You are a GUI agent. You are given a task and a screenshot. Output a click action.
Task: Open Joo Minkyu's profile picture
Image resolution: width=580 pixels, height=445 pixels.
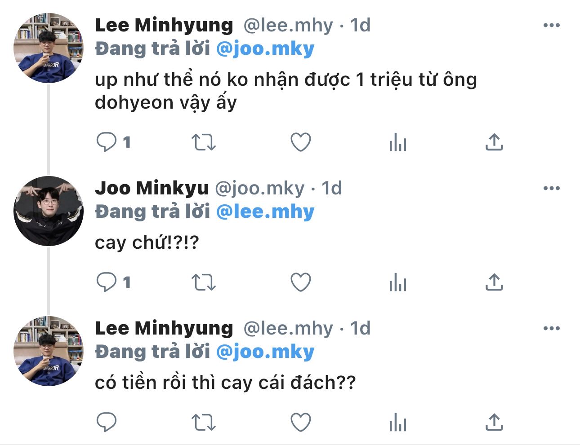point(49,211)
